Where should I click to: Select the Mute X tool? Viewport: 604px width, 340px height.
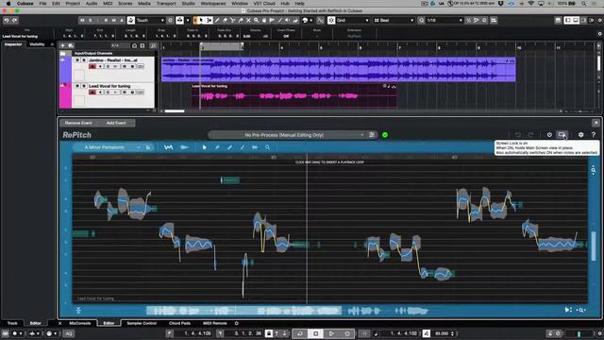coord(248,20)
